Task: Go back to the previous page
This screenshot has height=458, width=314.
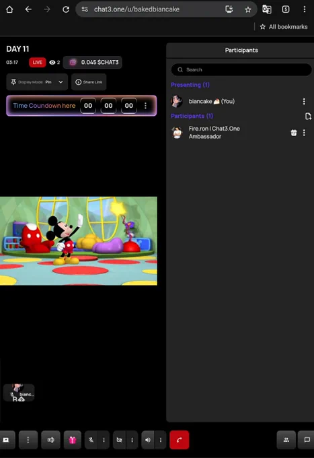Action: point(28,9)
